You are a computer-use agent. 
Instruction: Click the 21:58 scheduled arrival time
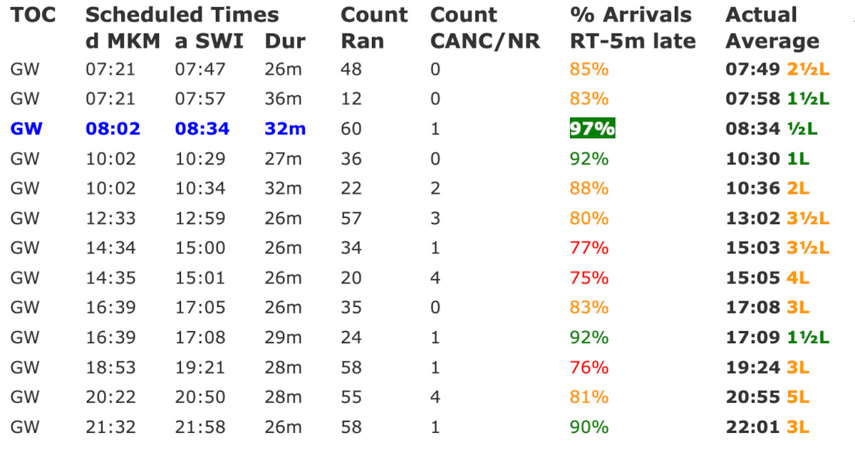click(x=200, y=427)
